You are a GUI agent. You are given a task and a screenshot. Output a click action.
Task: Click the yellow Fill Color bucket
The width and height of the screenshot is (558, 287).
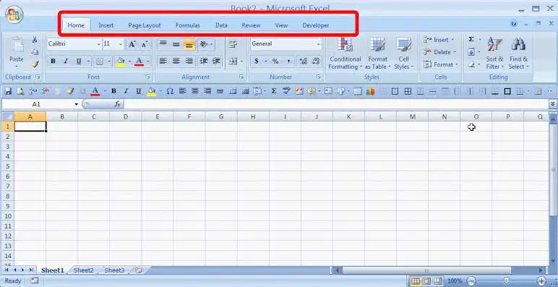coord(120,61)
